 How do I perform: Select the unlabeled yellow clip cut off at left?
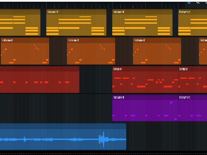coord(20,22)
